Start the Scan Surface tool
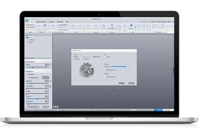This screenshot has height=136, width=198. (x=72, y=27)
